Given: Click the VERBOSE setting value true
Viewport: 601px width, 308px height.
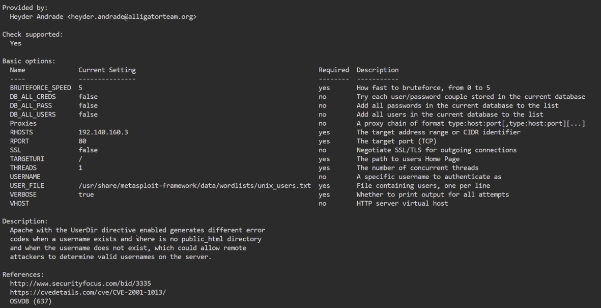Looking at the screenshot, I should click(x=86, y=194).
